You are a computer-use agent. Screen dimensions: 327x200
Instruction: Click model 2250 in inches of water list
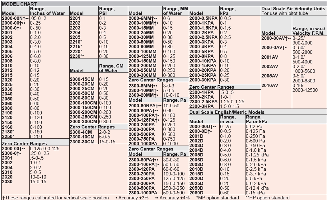[x=8, y=136]
